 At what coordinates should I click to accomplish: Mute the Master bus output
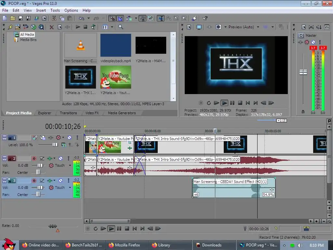coord(313,42)
